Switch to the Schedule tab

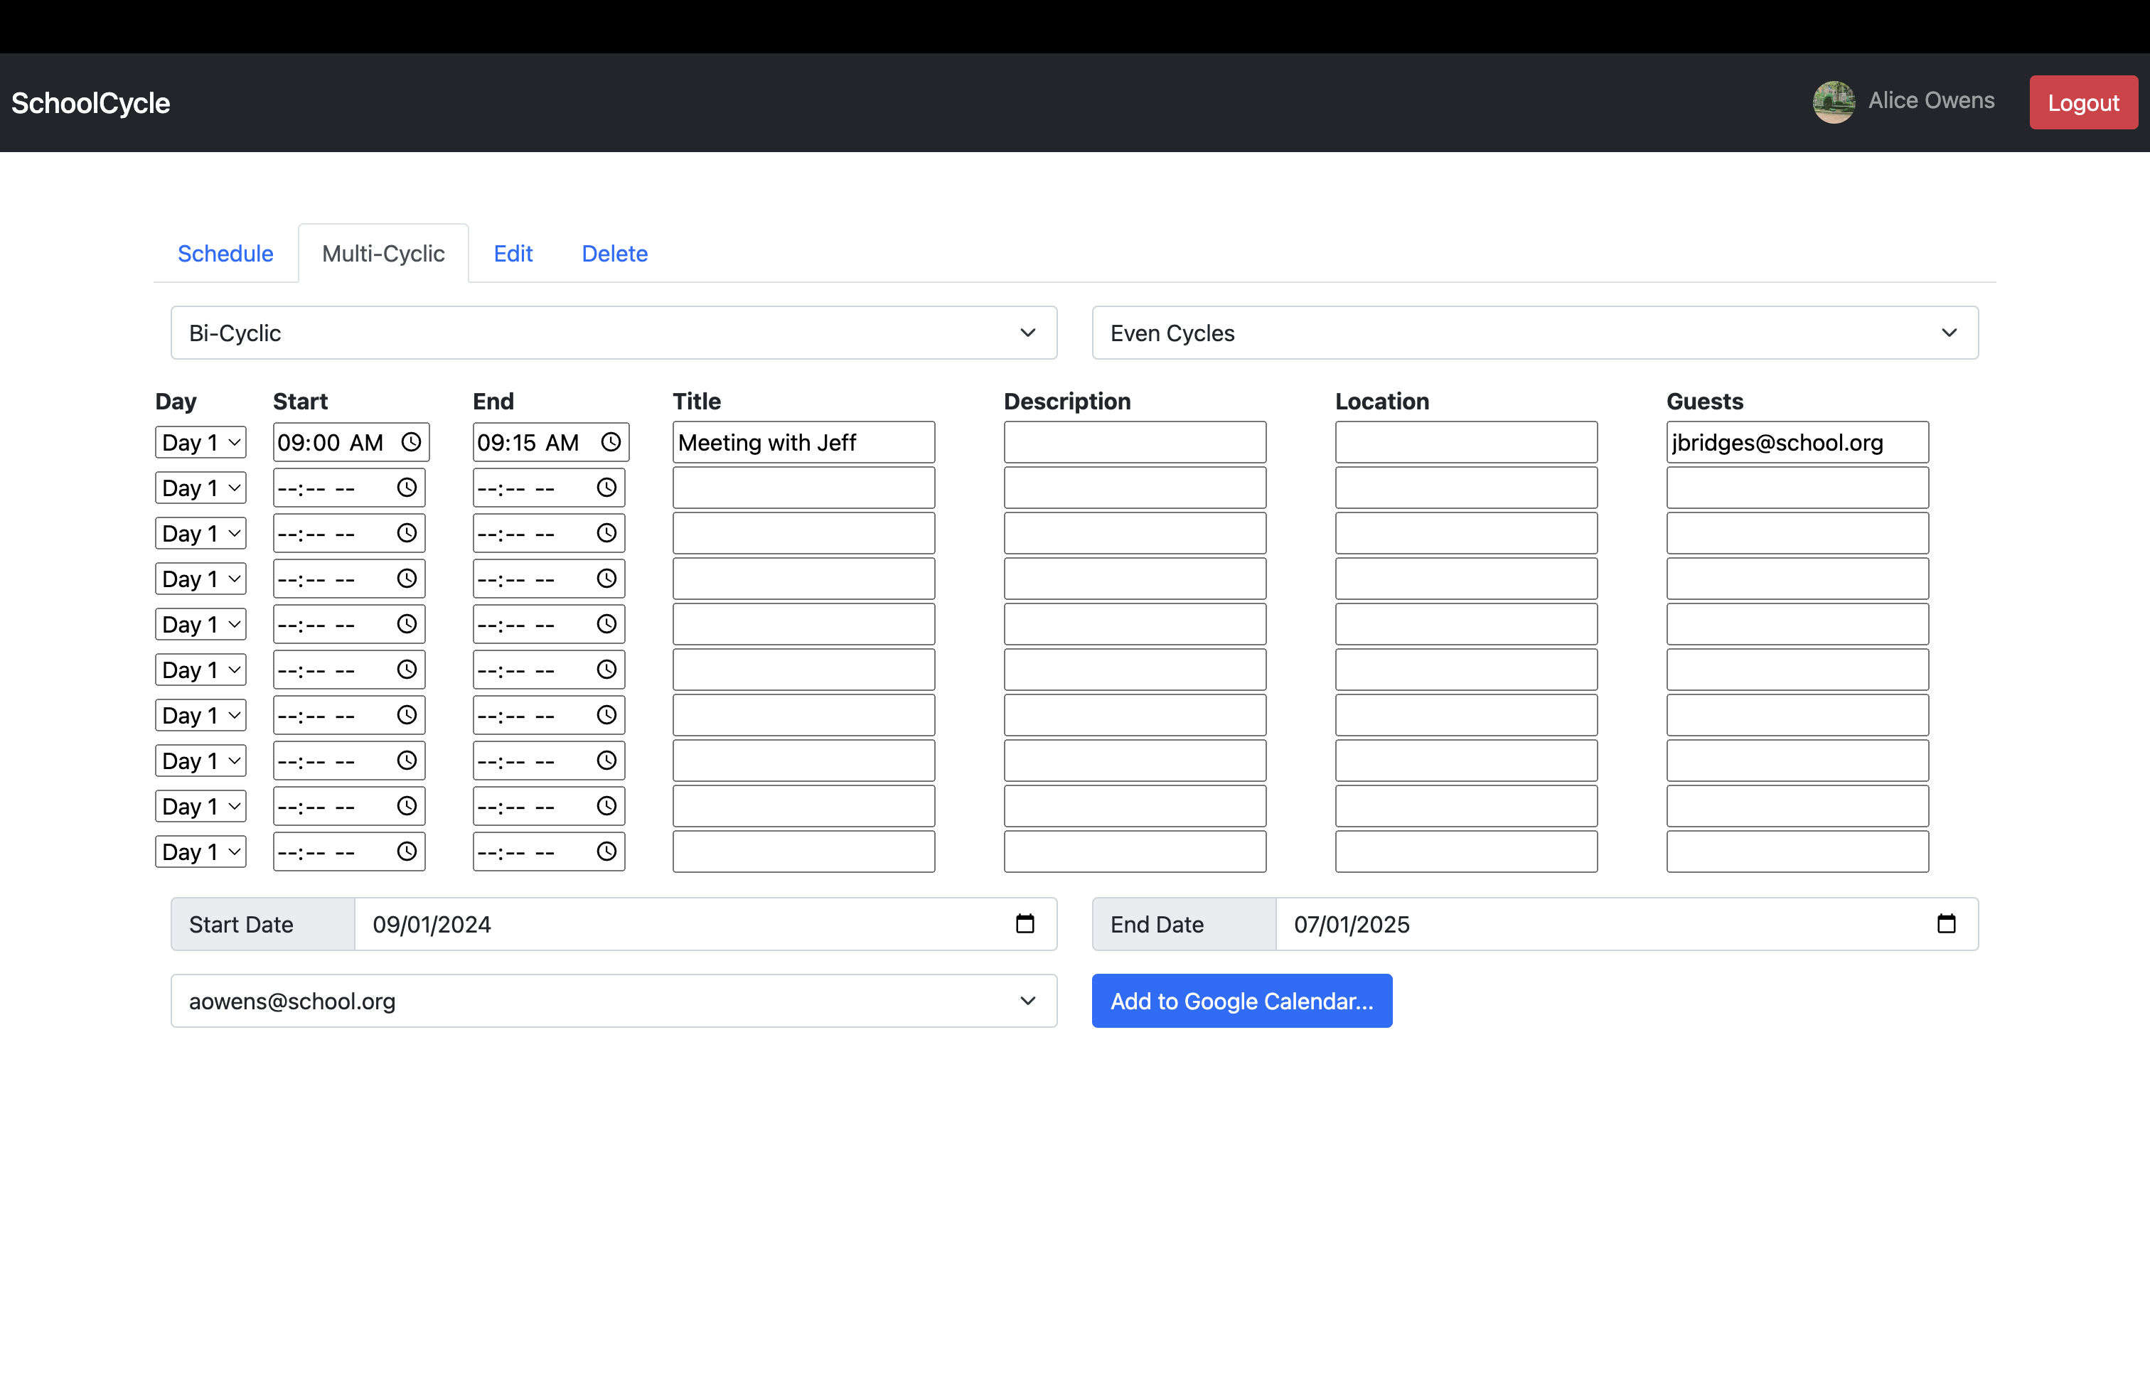click(225, 254)
